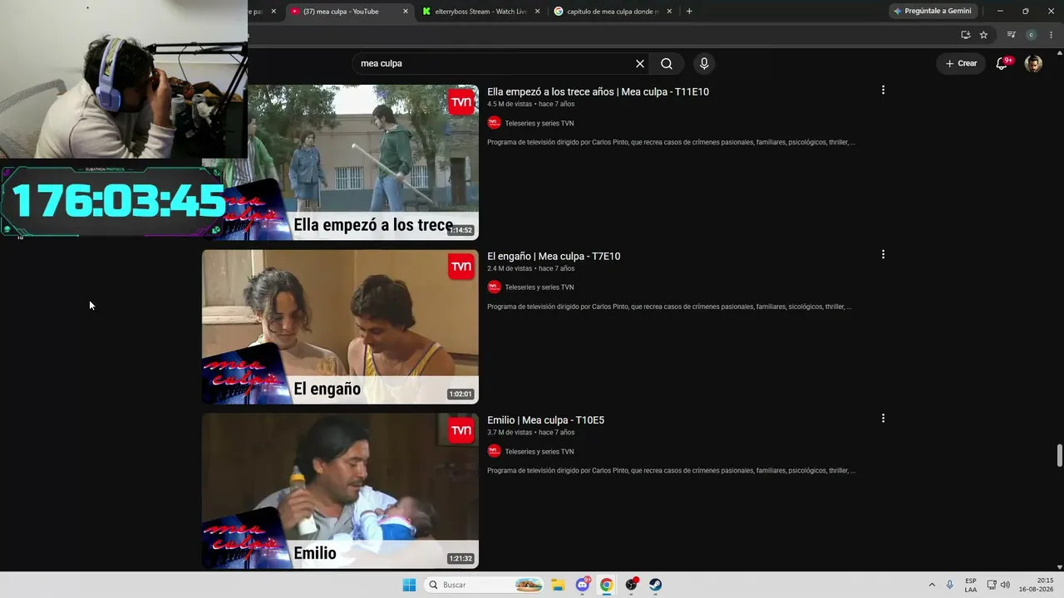Play the 'Emilio' video thumbnail

(340, 491)
